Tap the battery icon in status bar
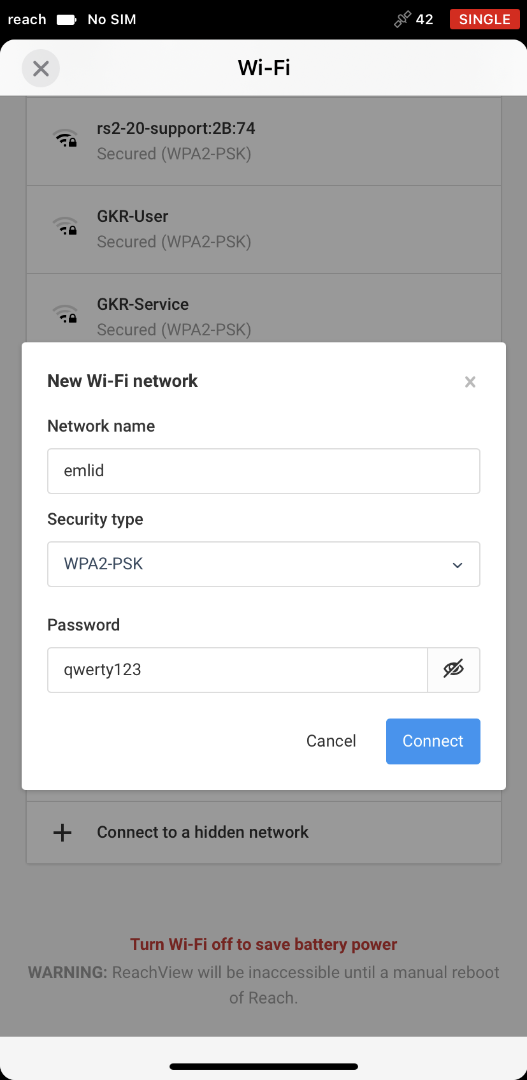Screen dimensions: 527x1080 coord(67,20)
